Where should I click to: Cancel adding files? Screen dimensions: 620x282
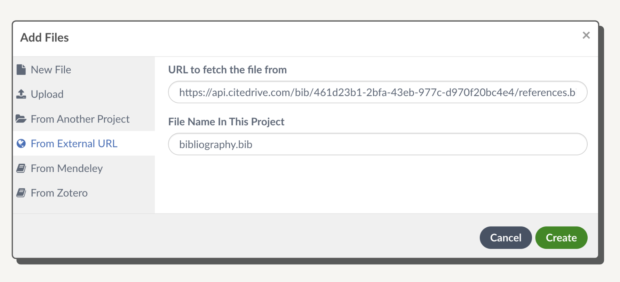[506, 237]
